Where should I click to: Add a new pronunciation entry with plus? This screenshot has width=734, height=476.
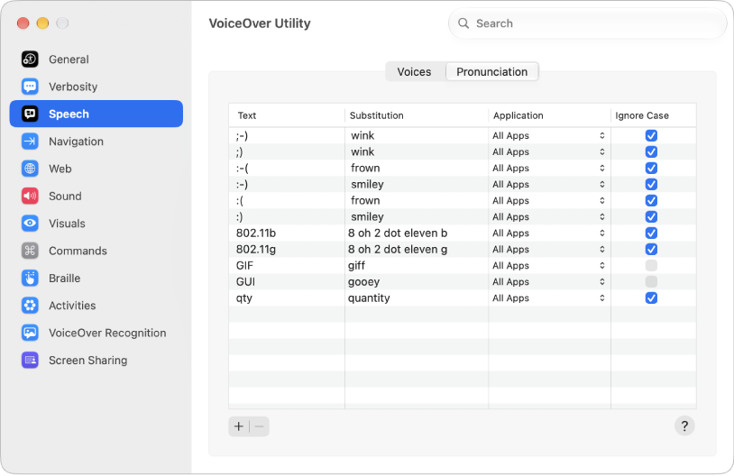pyautogui.click(x=239, y=426)
